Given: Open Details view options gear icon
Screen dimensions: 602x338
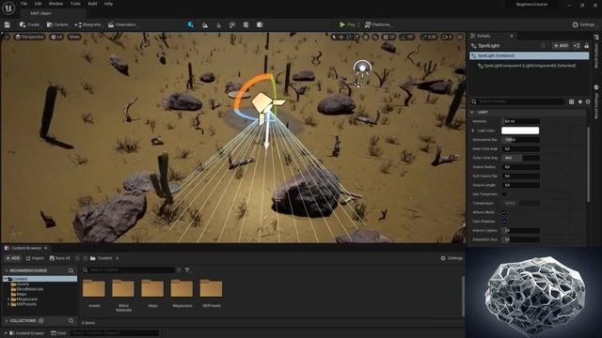Looking at the screenshot, I should [588, 101].
